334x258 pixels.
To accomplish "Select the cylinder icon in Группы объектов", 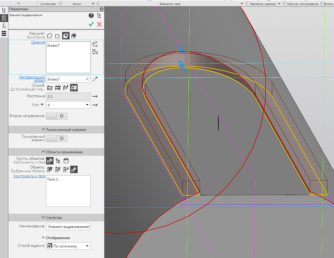I will tap(66, 161).
